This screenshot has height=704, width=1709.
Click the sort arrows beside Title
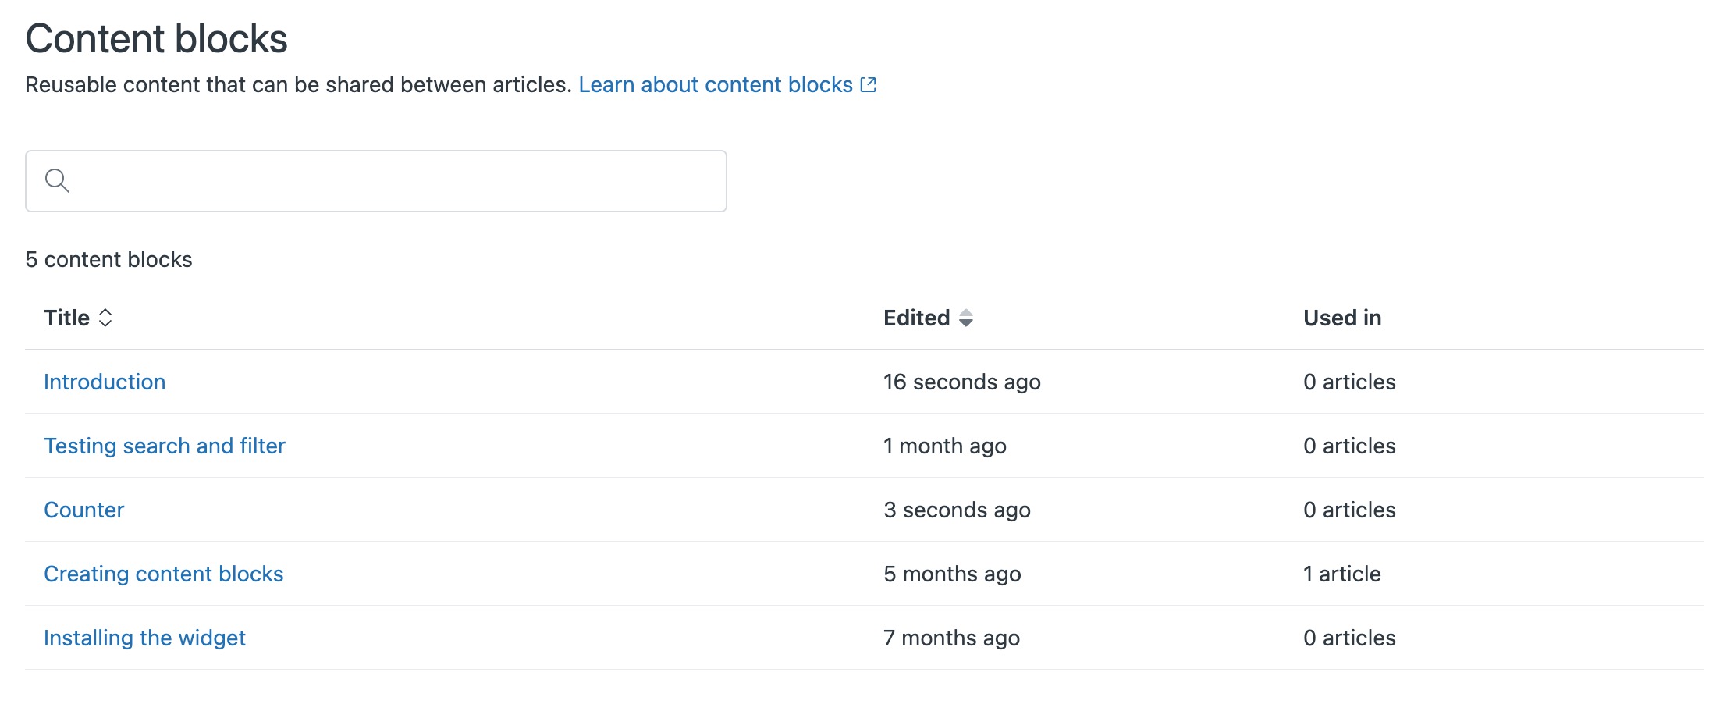tap(106, 318)
